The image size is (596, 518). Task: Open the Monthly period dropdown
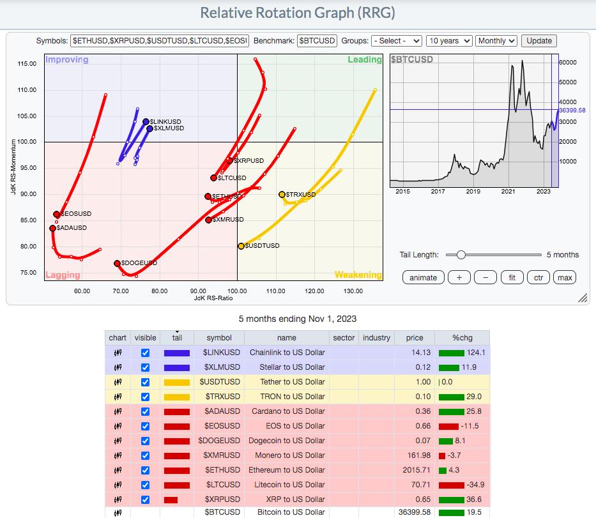point(496,41)
